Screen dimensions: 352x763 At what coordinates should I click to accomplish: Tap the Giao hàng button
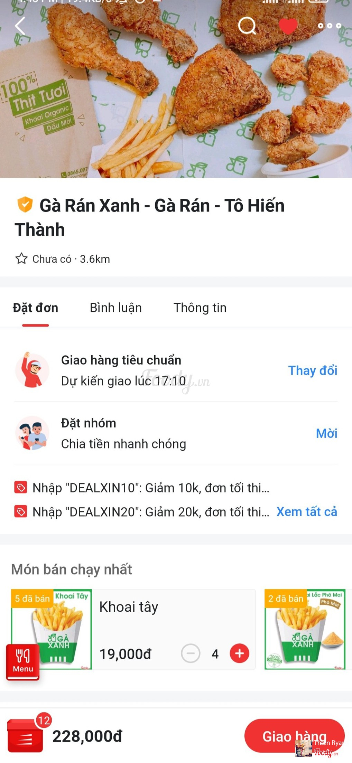tap(294, 736)
